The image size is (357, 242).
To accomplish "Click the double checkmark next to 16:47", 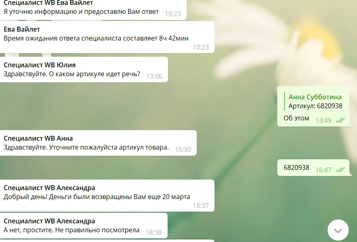I will [x=340, y=170].
